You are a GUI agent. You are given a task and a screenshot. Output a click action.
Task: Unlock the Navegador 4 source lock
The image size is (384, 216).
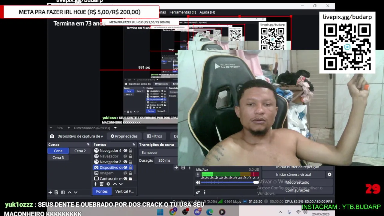pyautogui.click(x=130, y=151)
